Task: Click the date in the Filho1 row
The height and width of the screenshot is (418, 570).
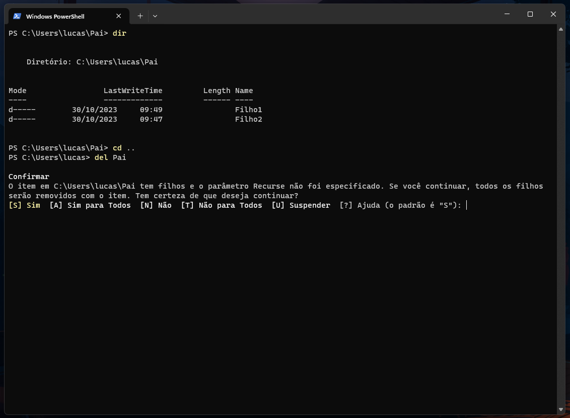Action: (95, 110)
